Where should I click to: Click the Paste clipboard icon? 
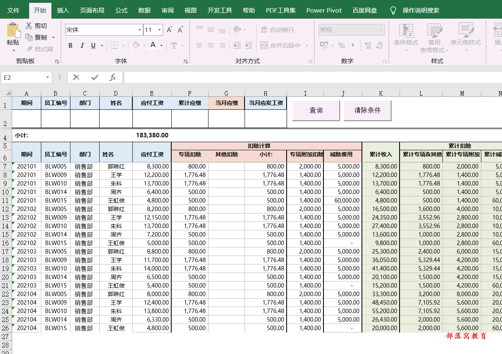coord(13,30)
